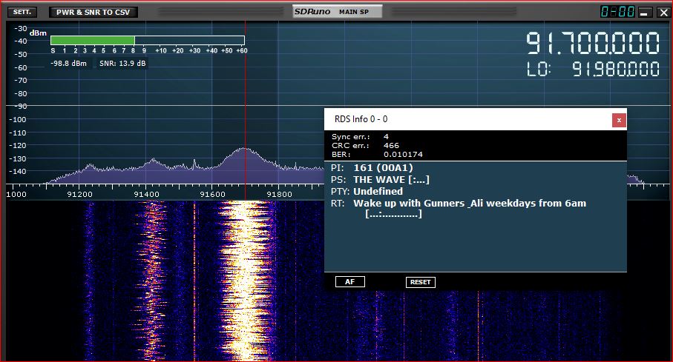
Task: Click the 91.700.000 tuned frequency display
Action: tap(593, 43)
